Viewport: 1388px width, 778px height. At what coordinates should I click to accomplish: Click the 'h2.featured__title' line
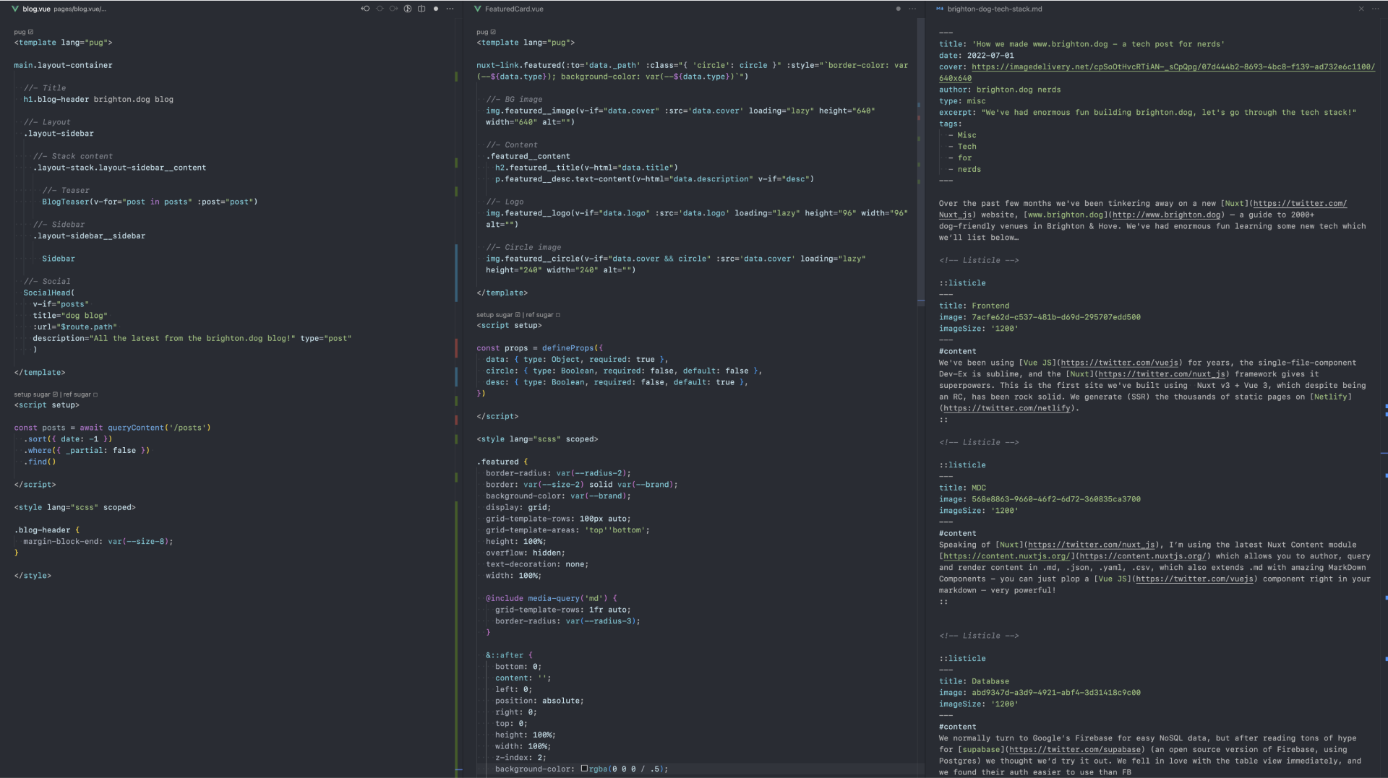coord(586,168)
